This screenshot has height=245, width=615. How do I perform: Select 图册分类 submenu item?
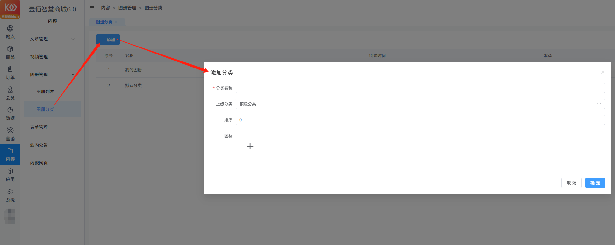click(52, 109)
